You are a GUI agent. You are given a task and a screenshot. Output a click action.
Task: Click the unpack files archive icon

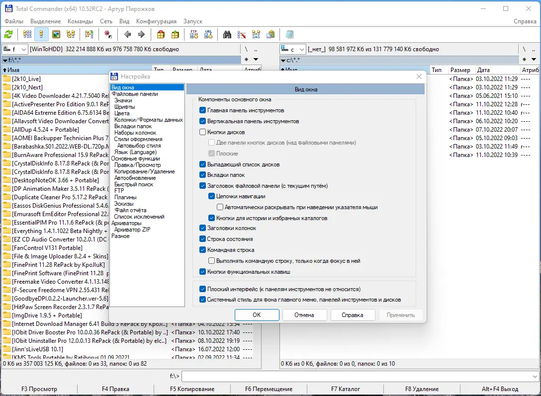(175, 34)
